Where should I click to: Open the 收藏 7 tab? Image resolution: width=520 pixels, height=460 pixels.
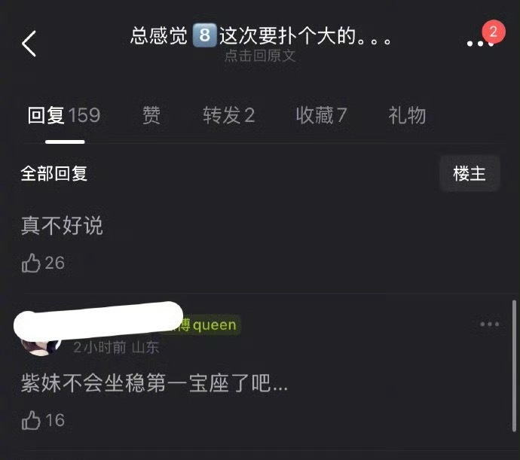[x=321, y=115]
